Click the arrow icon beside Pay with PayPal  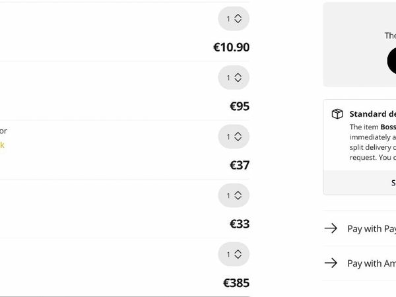click(x=331, y=228)
